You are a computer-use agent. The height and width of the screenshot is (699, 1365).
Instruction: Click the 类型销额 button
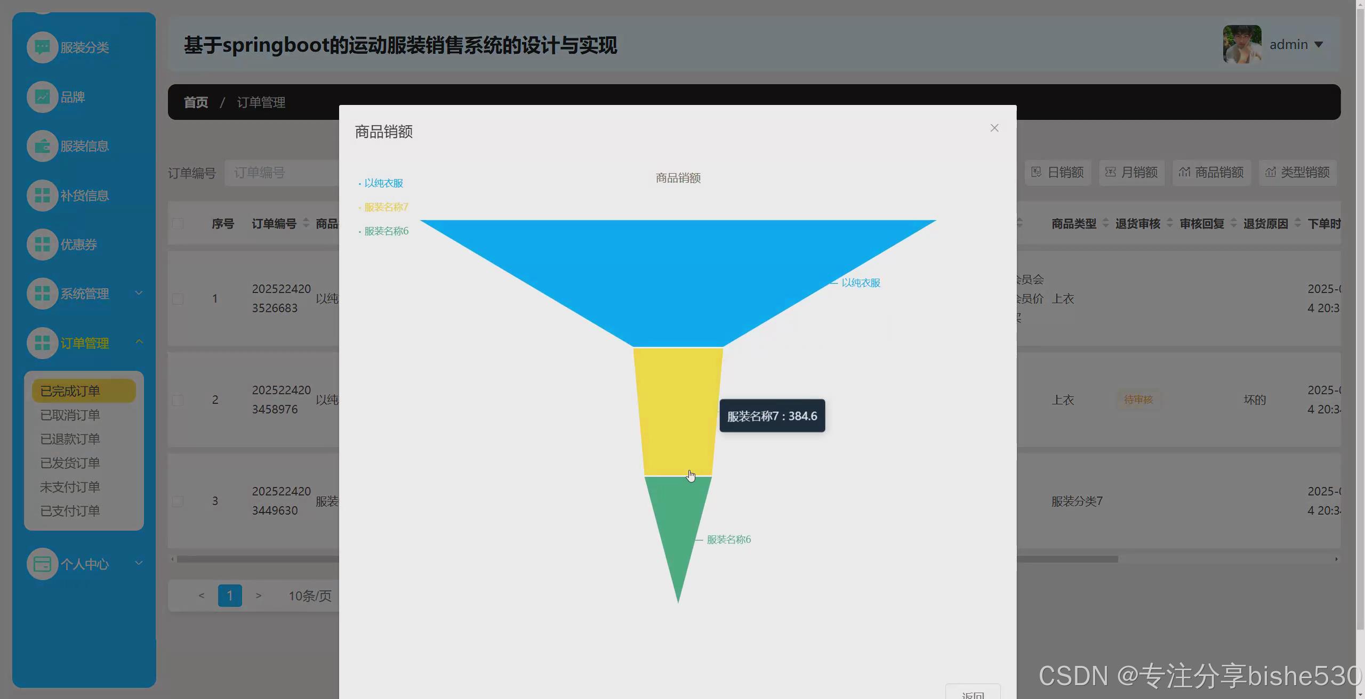tap(1298, 172)
